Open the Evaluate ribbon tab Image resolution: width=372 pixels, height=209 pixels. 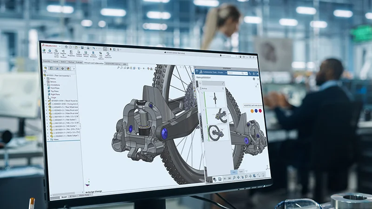(x=79, y=62)
